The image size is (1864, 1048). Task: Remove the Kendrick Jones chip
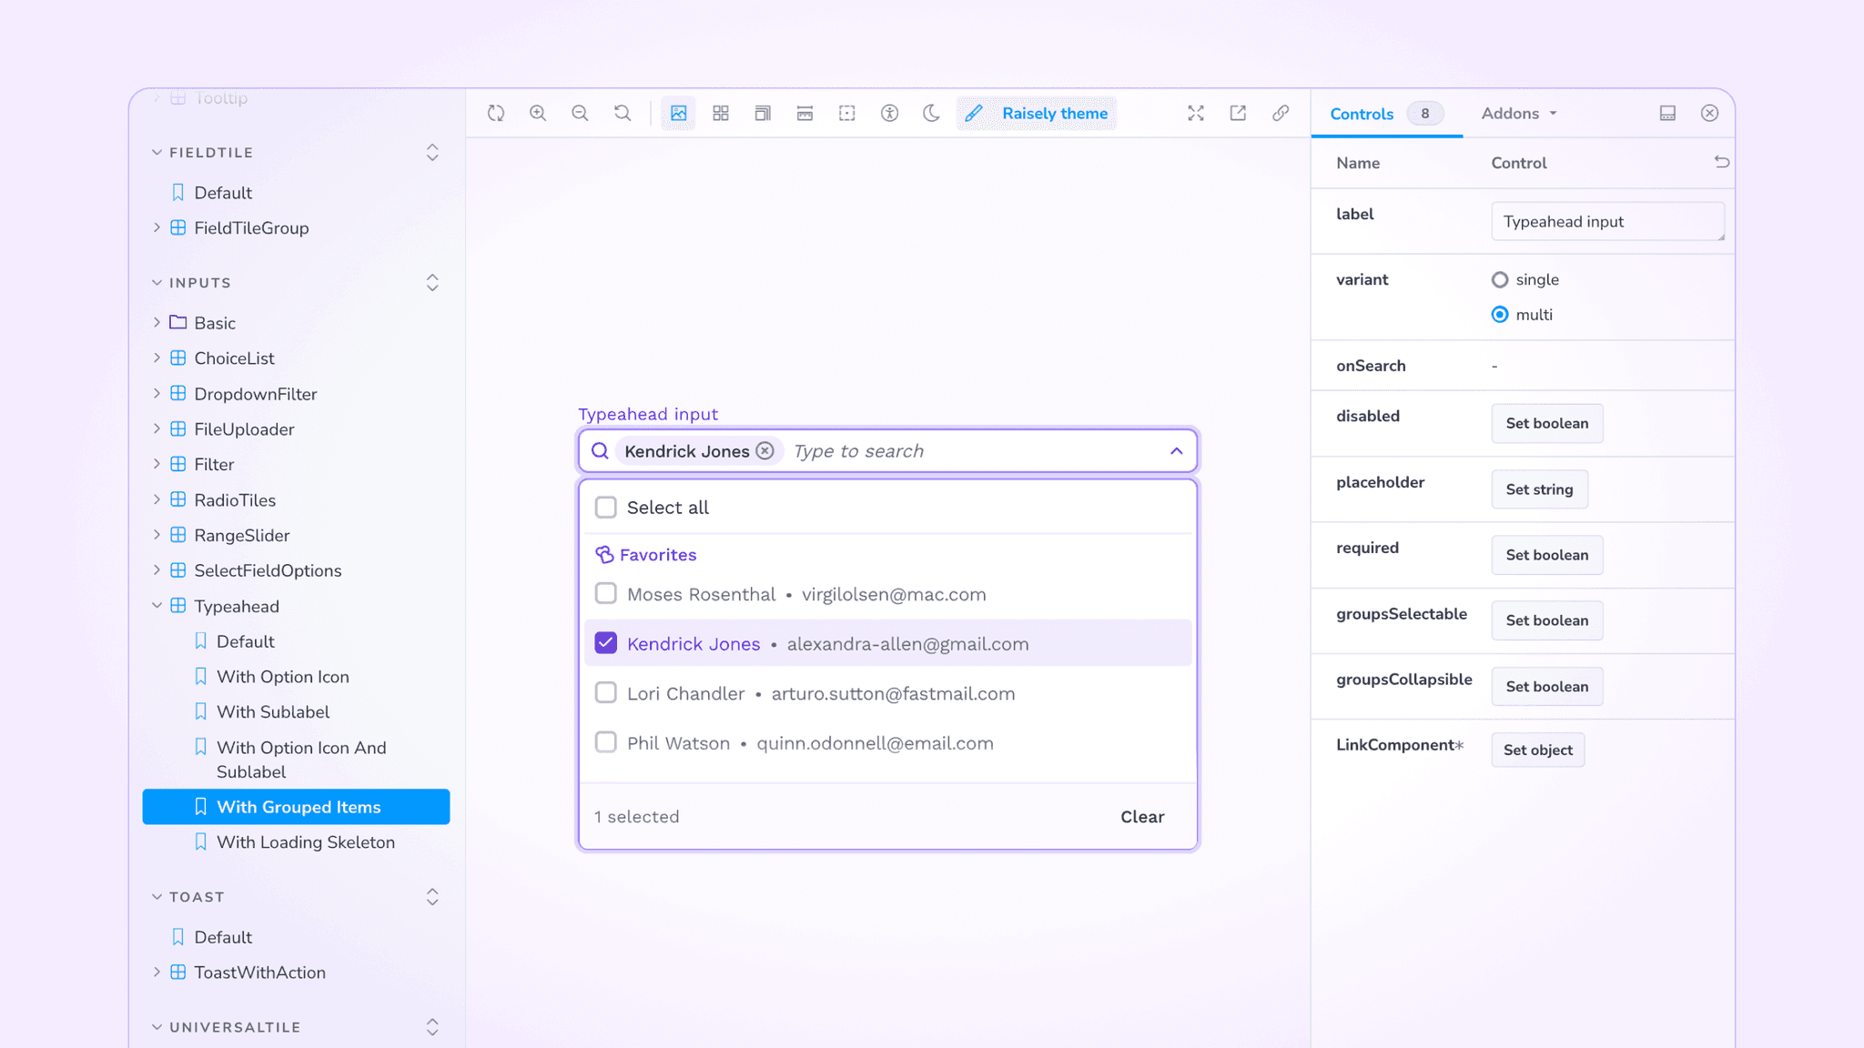(765, 451)
